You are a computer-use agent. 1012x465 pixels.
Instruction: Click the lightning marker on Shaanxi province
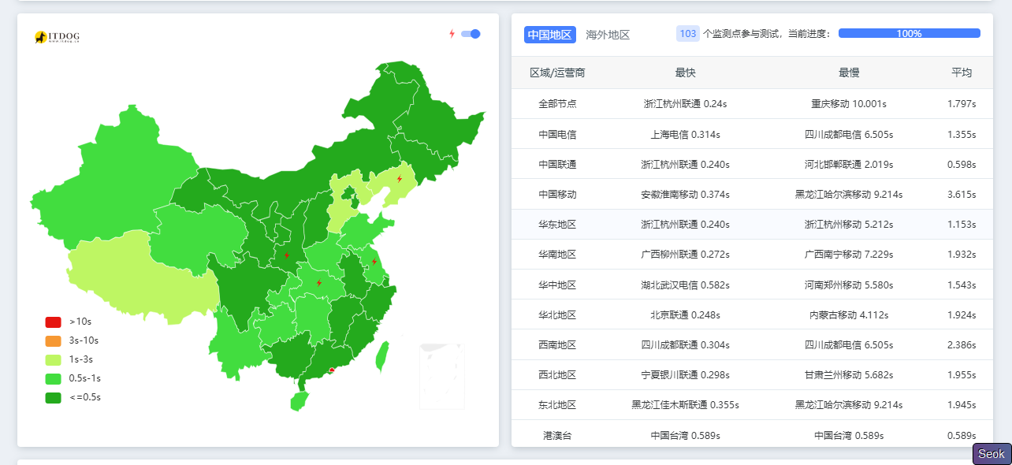286,255
